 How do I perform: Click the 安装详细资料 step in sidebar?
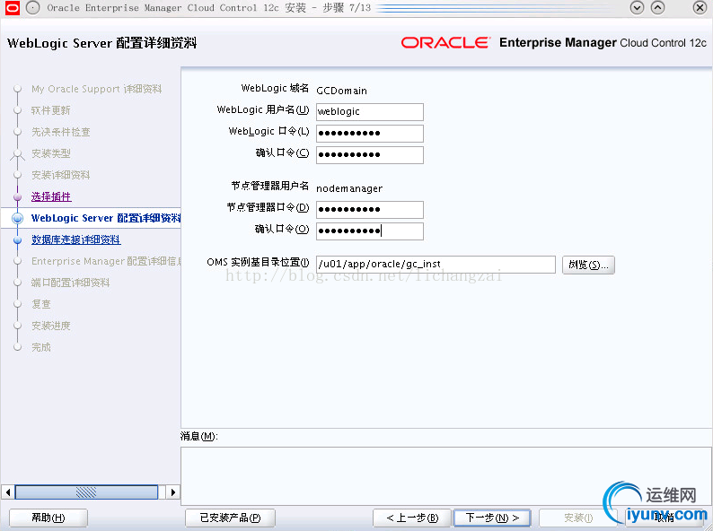coord(60,175)
